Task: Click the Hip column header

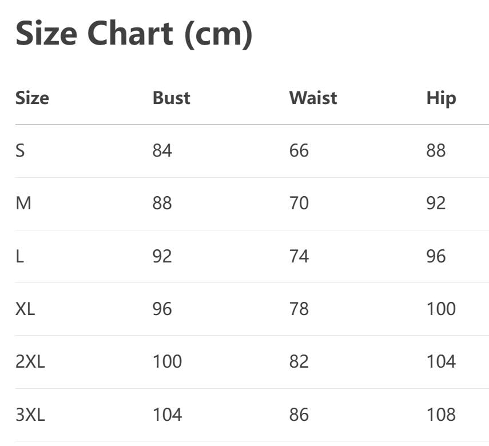Action: pyautogui.click(x=441, y=98)
